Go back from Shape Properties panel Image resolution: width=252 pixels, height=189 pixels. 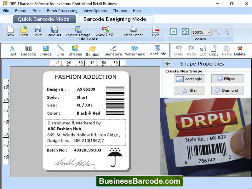tap(168, 63)
